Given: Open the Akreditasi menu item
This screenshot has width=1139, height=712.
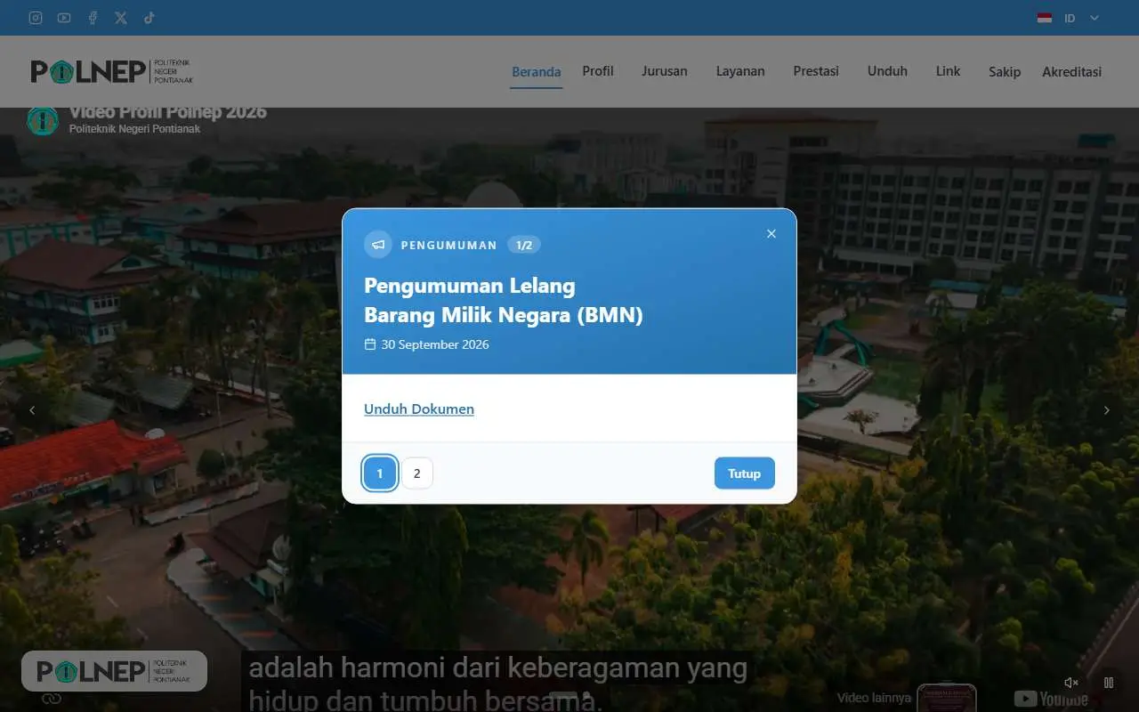Looking at the screenshot, I should point(1071,72).
